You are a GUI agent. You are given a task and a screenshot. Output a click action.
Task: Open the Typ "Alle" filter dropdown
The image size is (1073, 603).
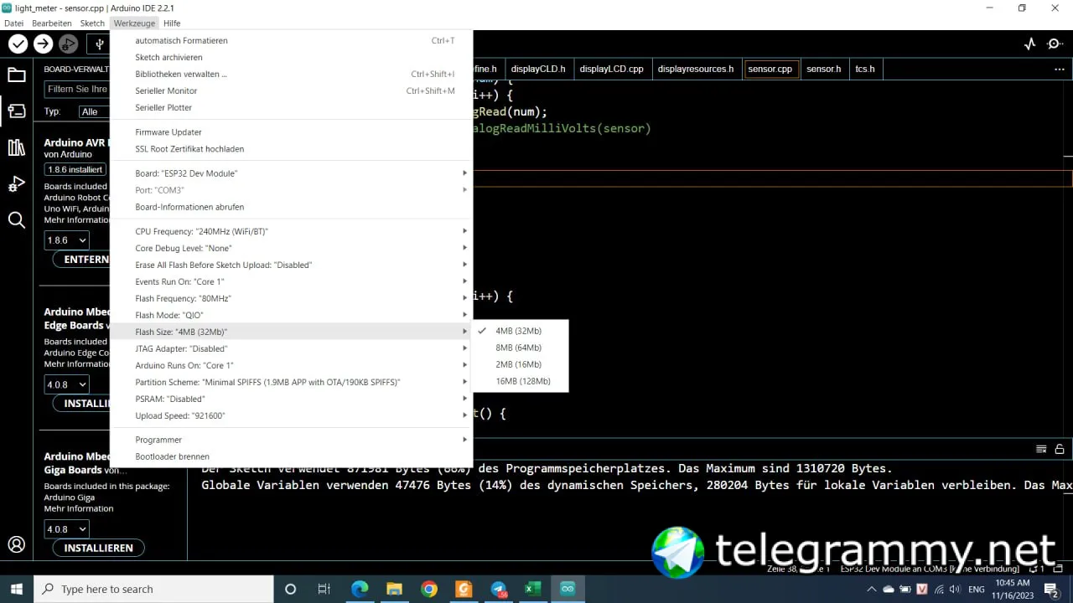[x=94, y=111]
